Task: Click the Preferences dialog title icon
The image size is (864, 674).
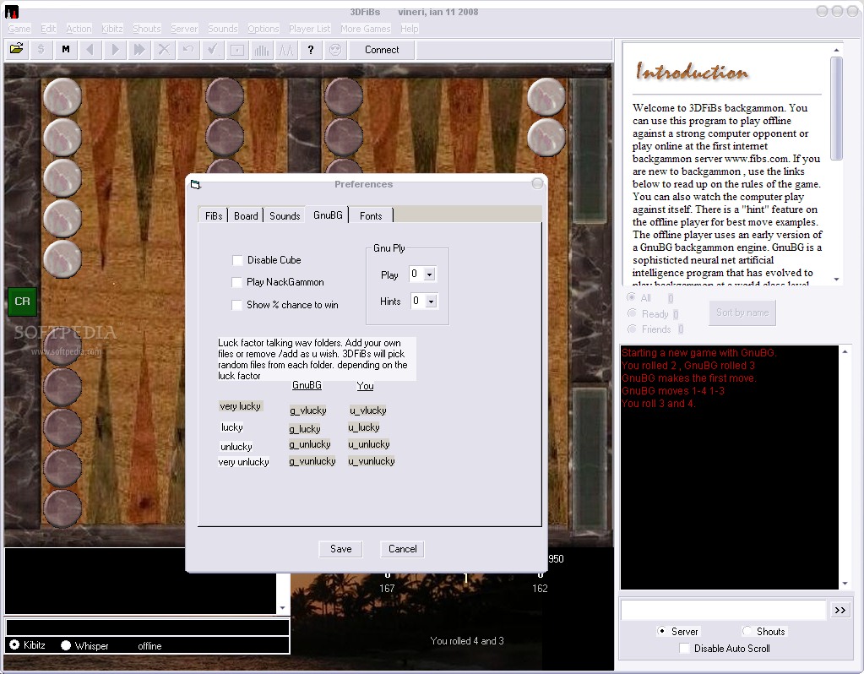Action: 195,185
